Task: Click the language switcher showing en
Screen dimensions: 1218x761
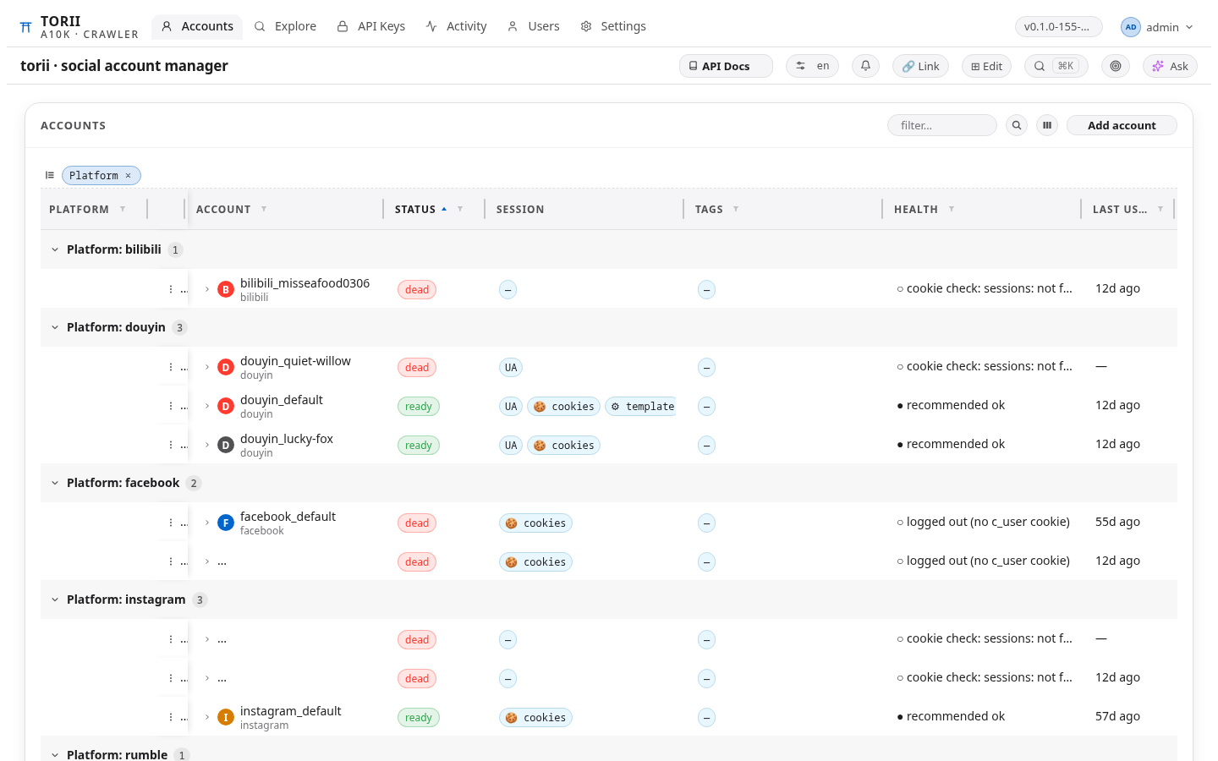Action: pyautogui.click(x=812, y=66)
